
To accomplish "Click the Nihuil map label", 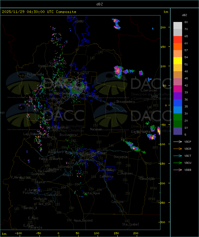I will tap(68, 175).
